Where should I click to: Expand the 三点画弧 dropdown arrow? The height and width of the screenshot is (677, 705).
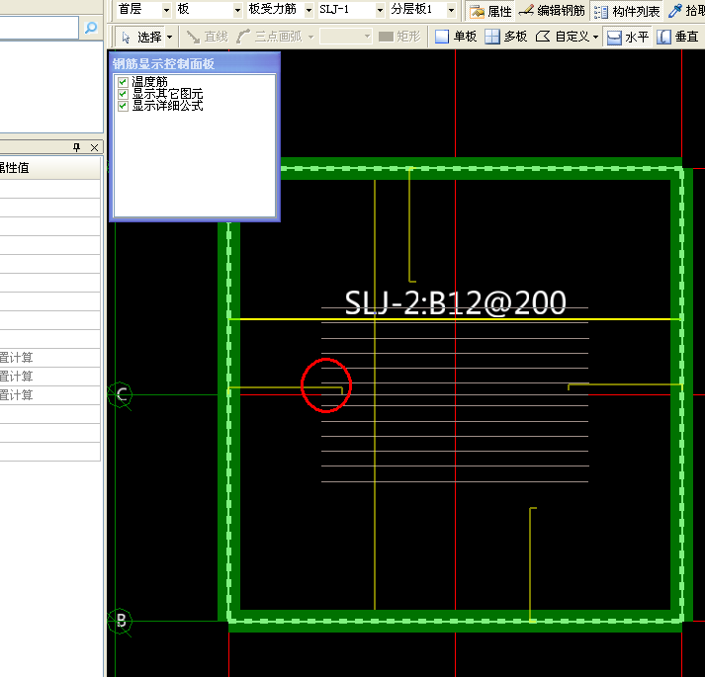coord(310,37)
